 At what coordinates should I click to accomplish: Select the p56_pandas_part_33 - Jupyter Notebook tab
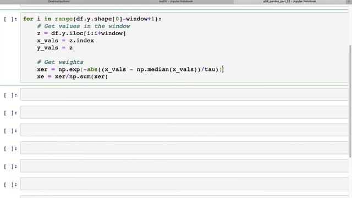(x=290, y=2)
